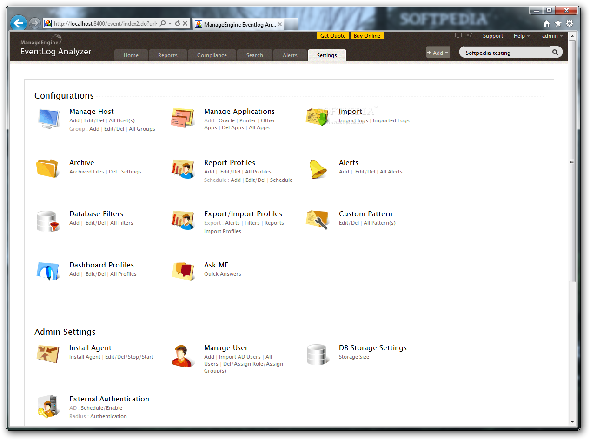Refresh the page using reload icon
The height and width of the screenshot is (440, 590).
click(178, 23)
